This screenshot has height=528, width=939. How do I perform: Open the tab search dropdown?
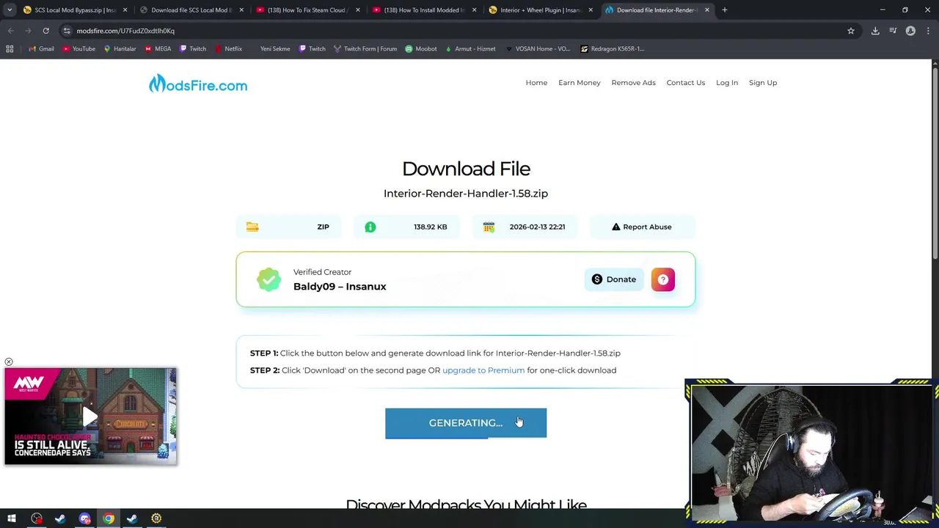[x=10, y=10]
